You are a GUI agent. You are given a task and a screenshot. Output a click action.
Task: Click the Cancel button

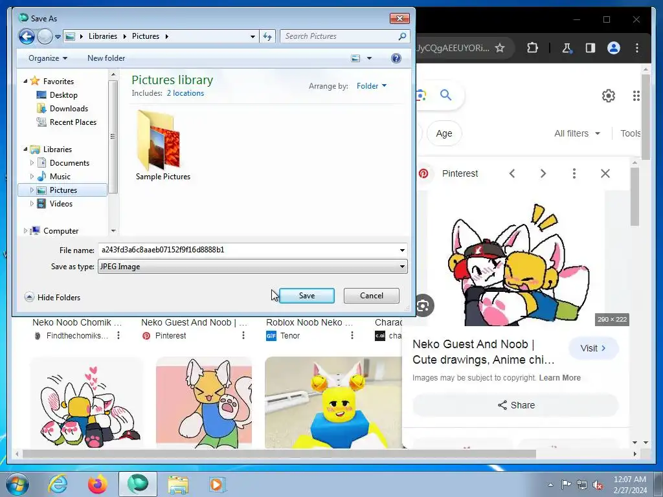click(371, 296)
